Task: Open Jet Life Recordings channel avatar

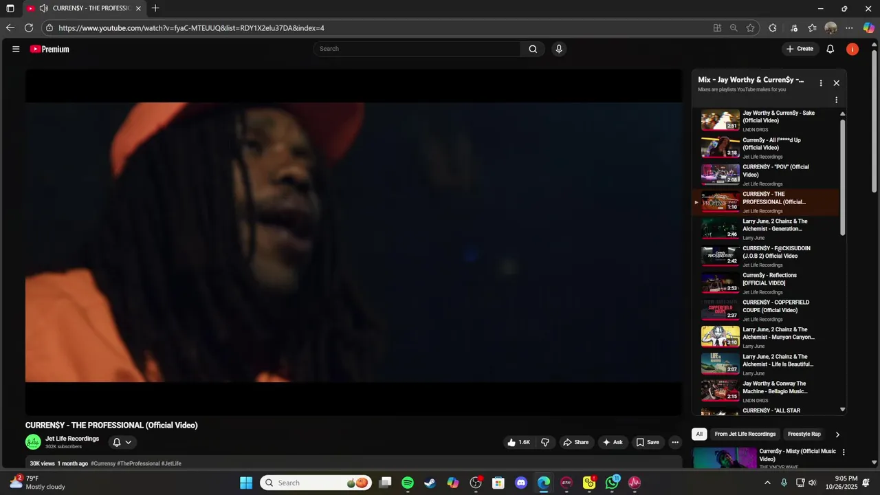Action: [x=33, y=442]
